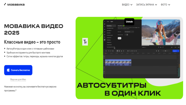The width and height of the screenshot is (186, 105).
Task: Click the Сотни эффектов bullet text
Action: click(x=35, y=56)
